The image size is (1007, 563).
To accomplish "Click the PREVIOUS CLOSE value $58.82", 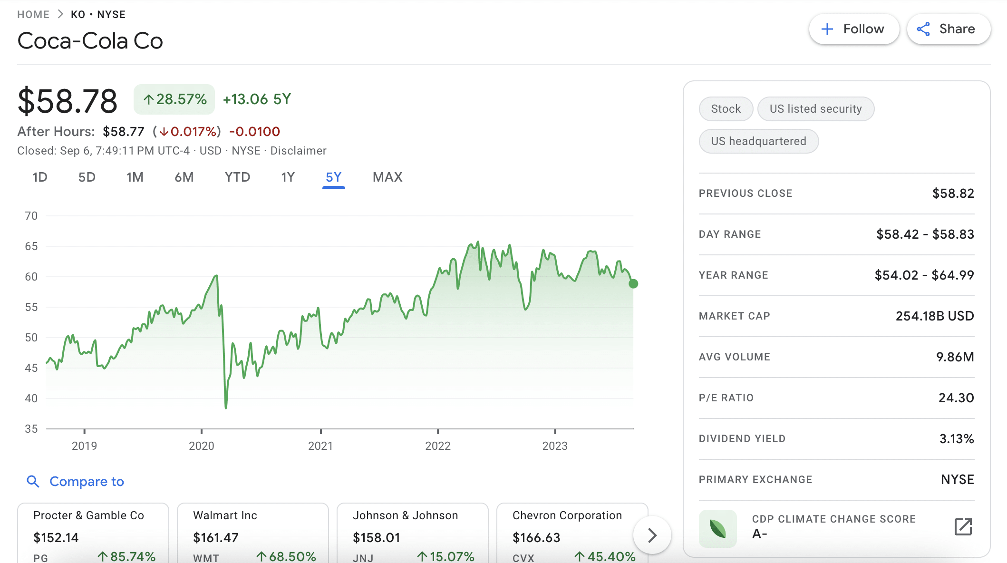I will pyautogui.click(x=953, y=194).
